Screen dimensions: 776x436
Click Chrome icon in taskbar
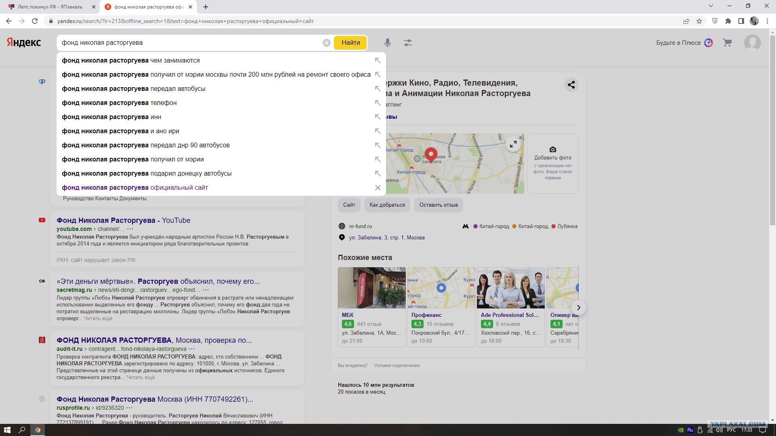38,430
